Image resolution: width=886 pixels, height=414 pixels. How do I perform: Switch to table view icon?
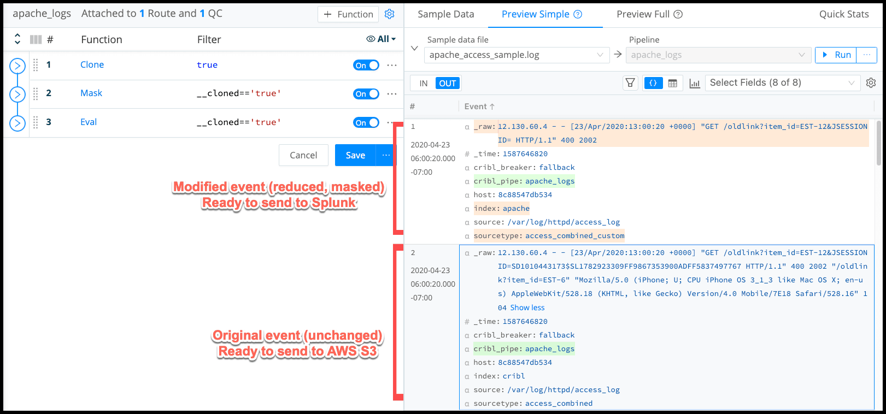click(x=672, y=83)
